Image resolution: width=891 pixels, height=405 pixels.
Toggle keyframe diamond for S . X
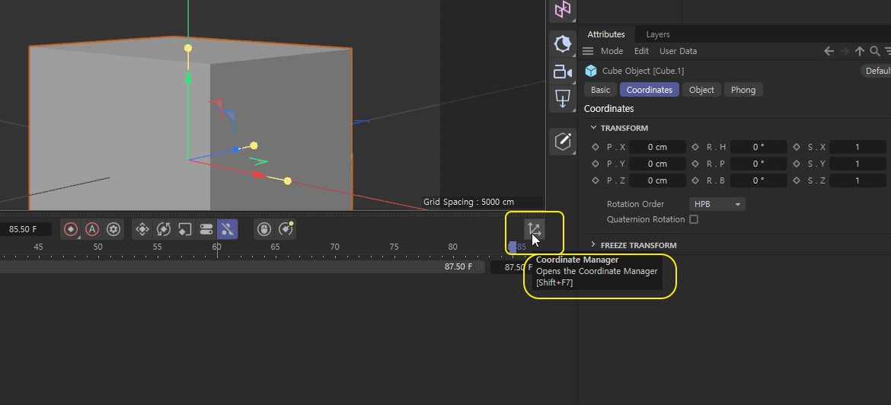pos(797,147)
